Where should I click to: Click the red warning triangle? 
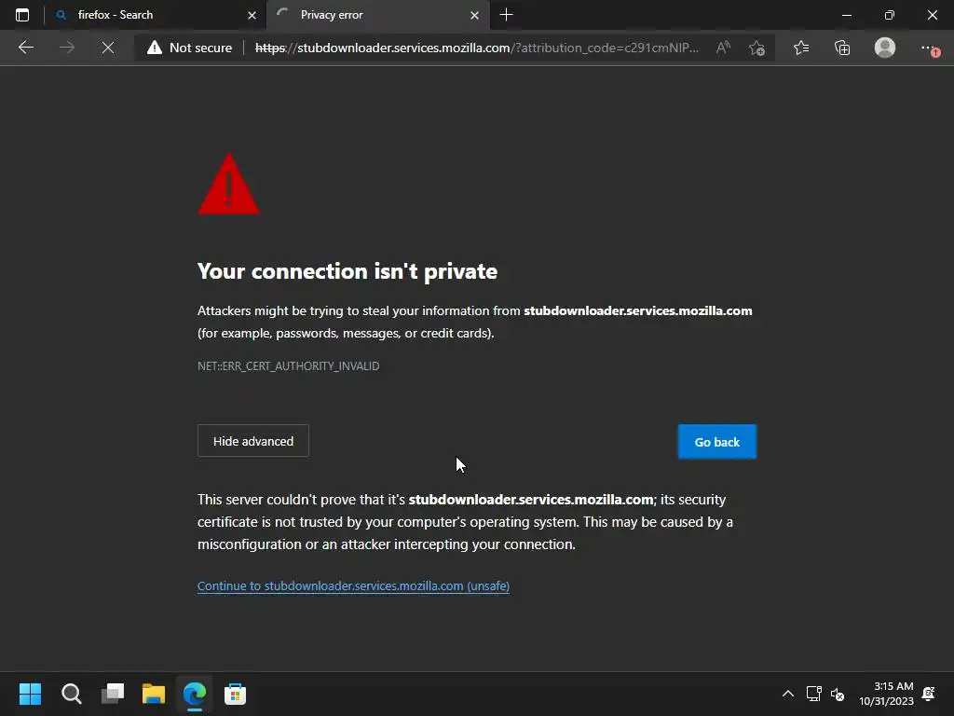click(x=229, y=184)
